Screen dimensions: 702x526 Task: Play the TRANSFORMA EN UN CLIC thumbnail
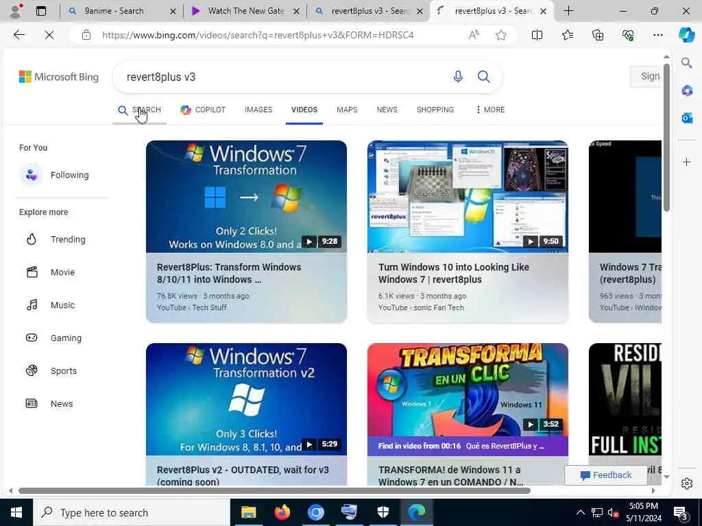[x=468, y=390]
